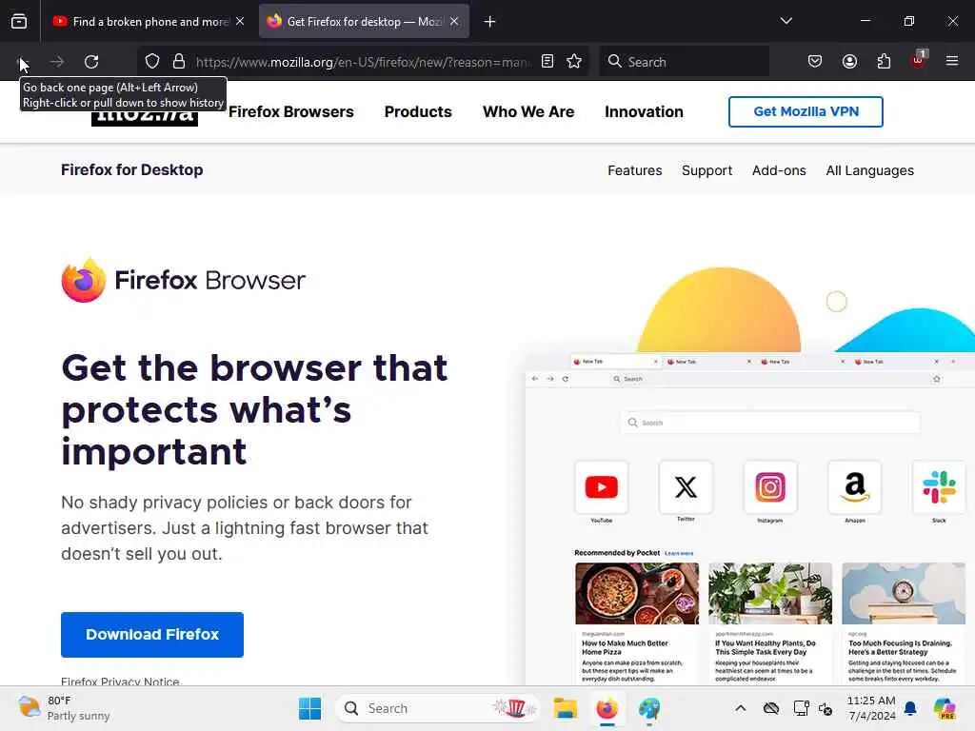
Task: Open tracking protection shield icon
Action: tap(152, 62)
